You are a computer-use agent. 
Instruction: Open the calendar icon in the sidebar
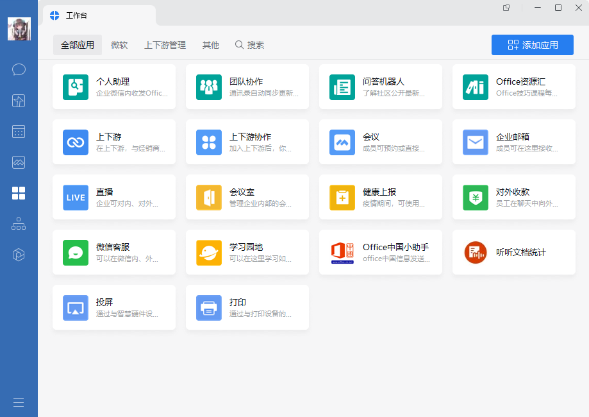point(19,132)
